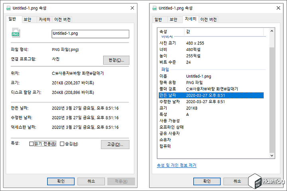Click scroll down arrow in details list
The image size is (287, 191).
(272, 156)
